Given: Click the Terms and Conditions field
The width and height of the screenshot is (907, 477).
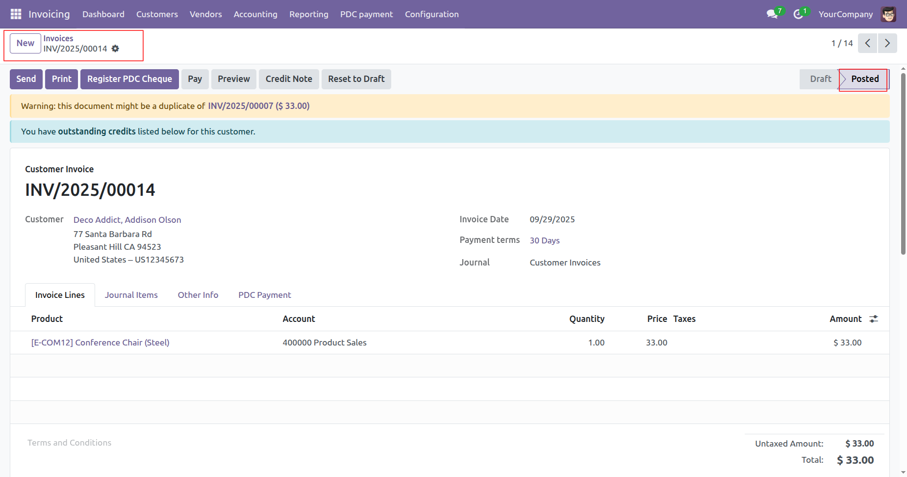Looking at the screenshot, I should tap(69, 443).
